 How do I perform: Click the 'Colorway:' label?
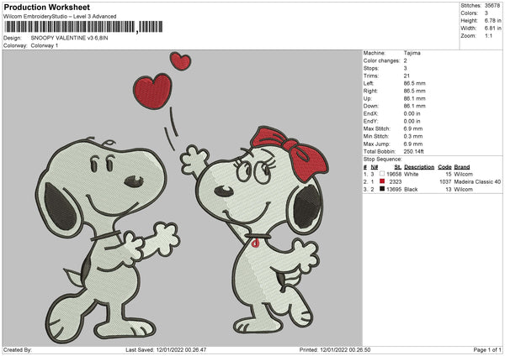point(15,45)
